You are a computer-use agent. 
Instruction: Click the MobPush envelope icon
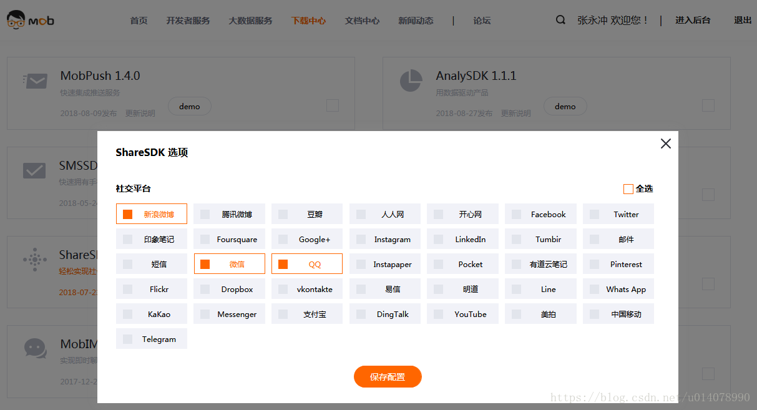point(35,81)
